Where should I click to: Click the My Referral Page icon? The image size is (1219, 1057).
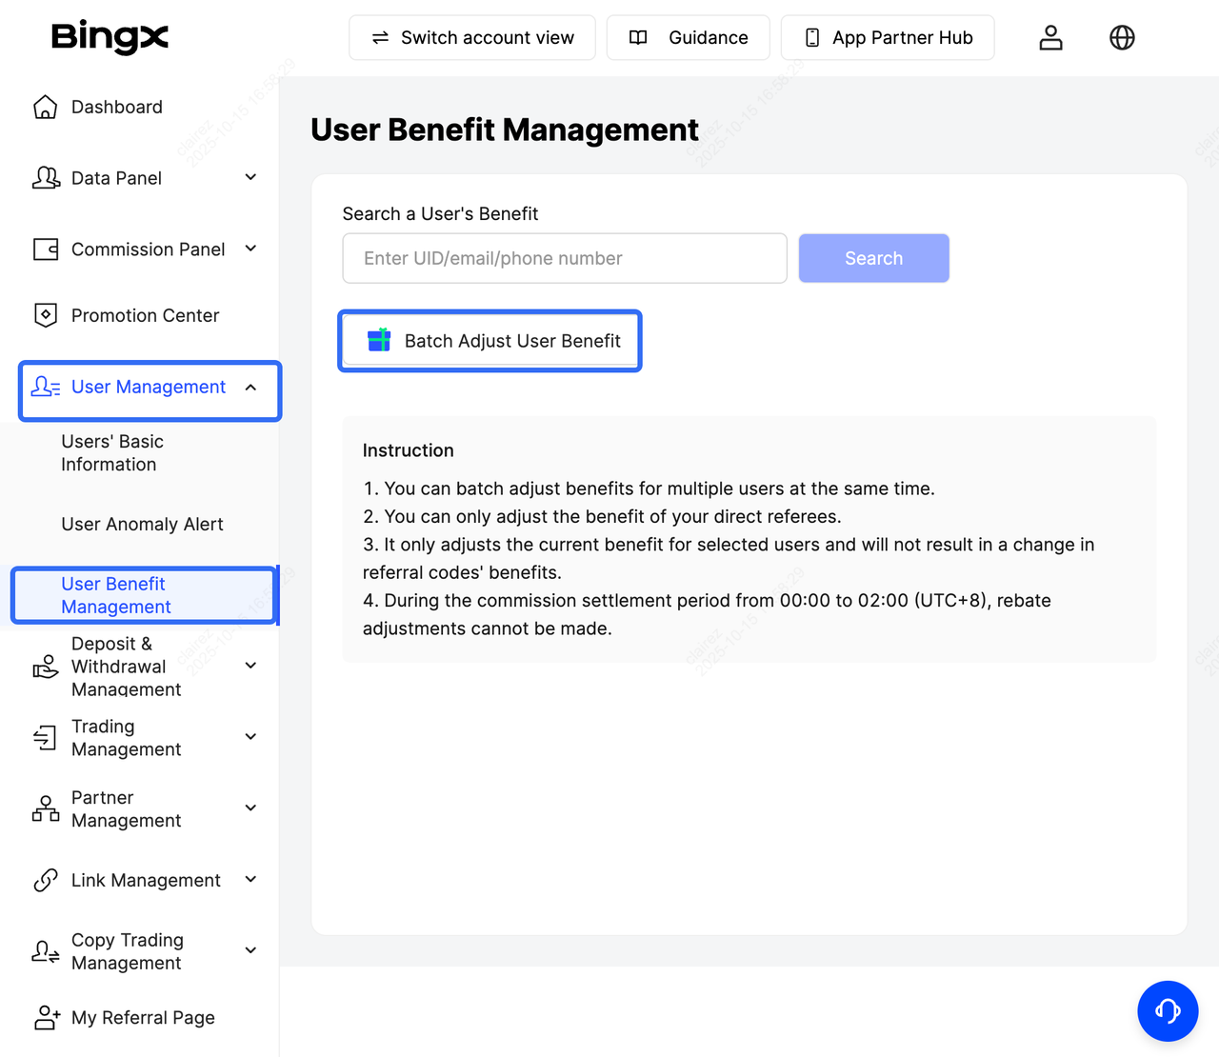[x=46, y=1018]
